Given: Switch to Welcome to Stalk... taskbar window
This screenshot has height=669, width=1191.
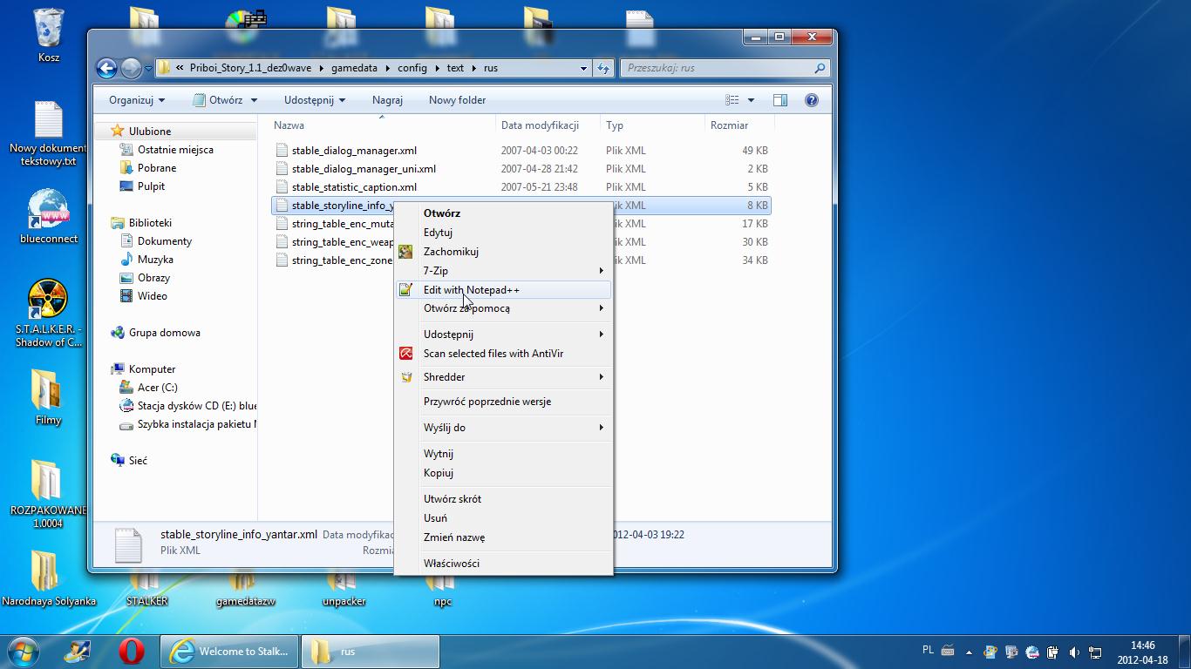Looking at the screenshot, I should 229,651.
